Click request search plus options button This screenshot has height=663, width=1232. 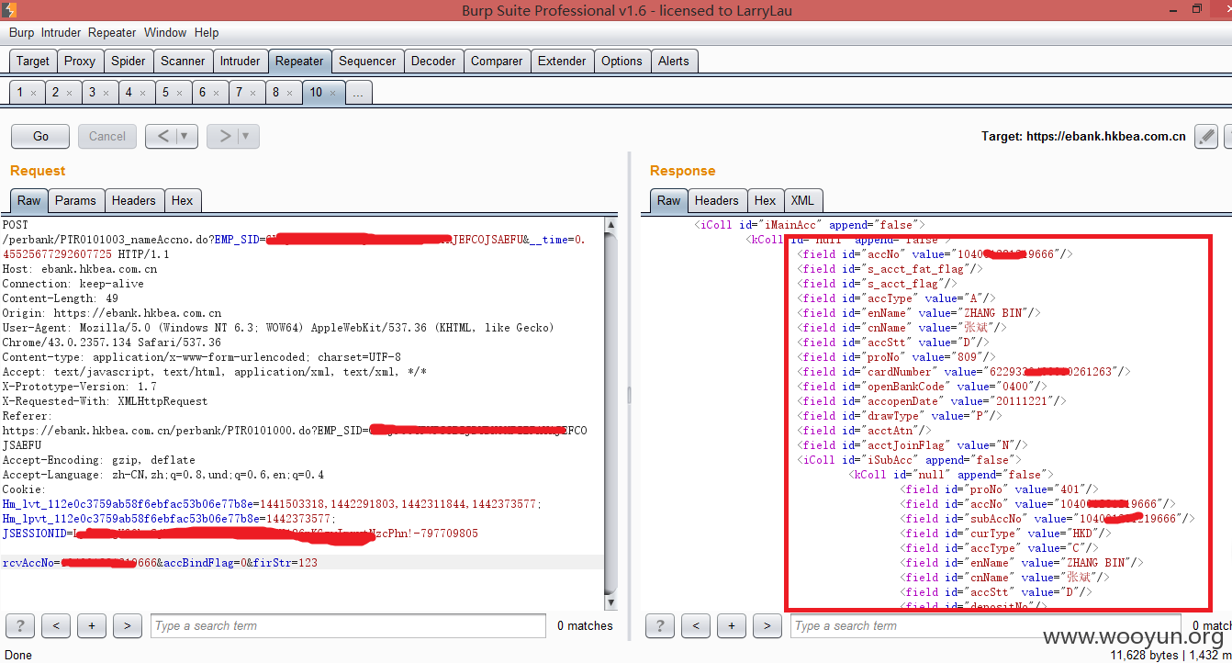[92, 626]
